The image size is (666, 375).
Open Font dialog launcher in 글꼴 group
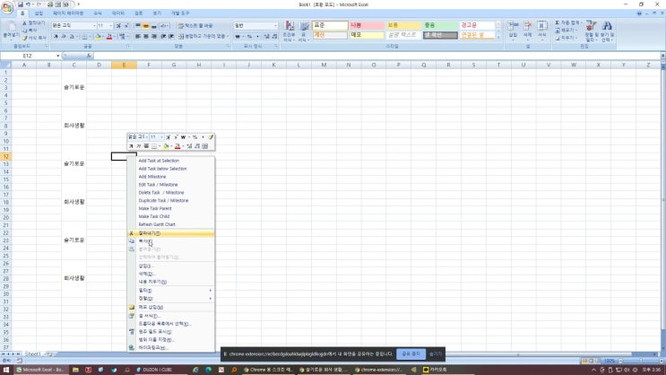(x=127, y=47)
